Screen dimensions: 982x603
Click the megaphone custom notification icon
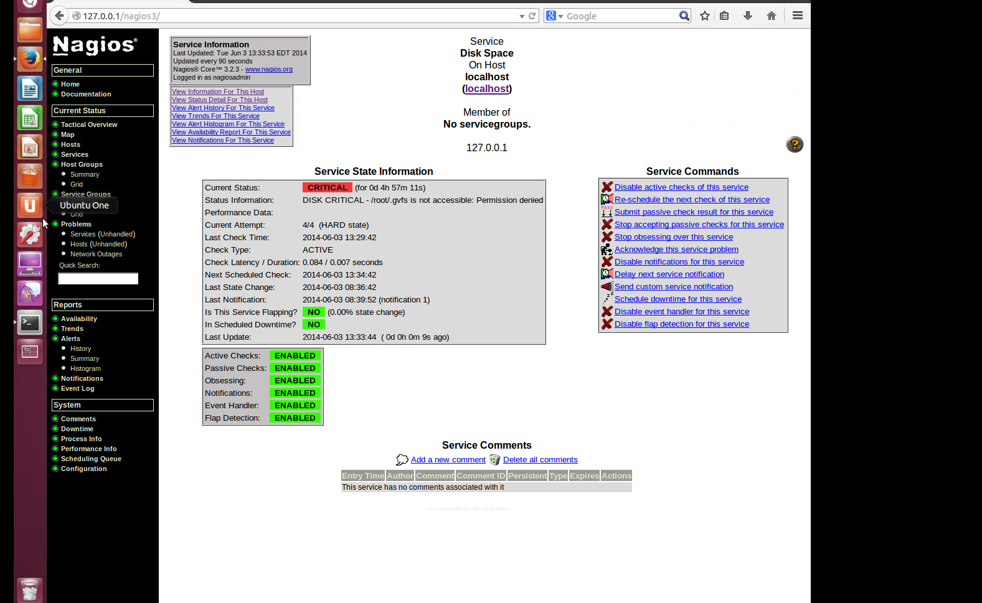click(x=607, y=286)
